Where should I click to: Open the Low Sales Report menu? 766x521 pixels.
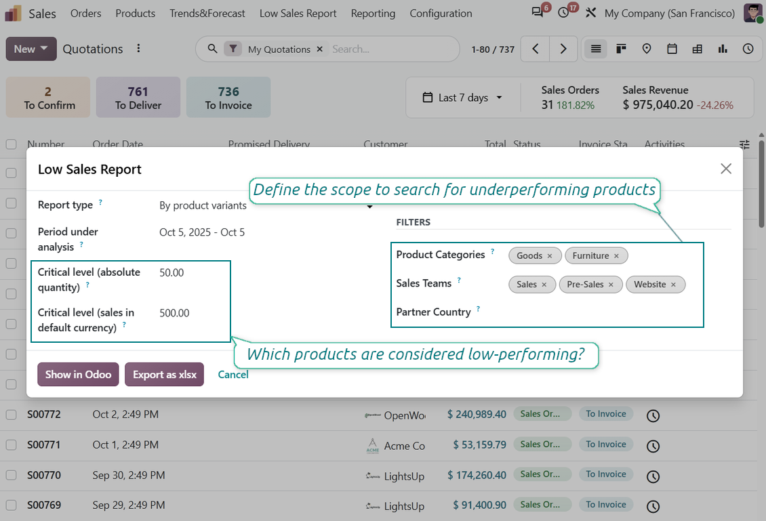(298, 13)
